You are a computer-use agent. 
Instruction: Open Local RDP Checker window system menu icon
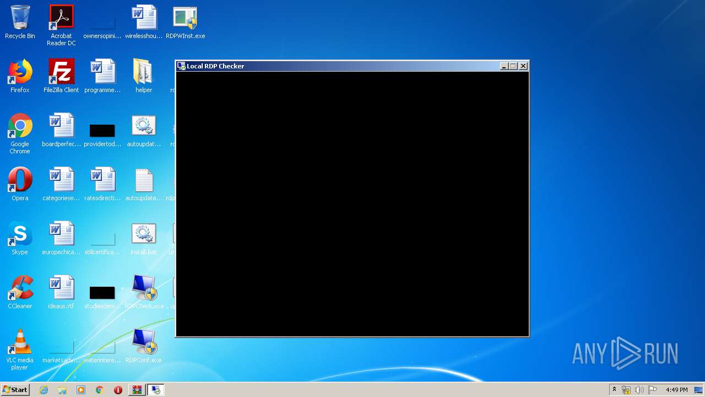(181, 66)
